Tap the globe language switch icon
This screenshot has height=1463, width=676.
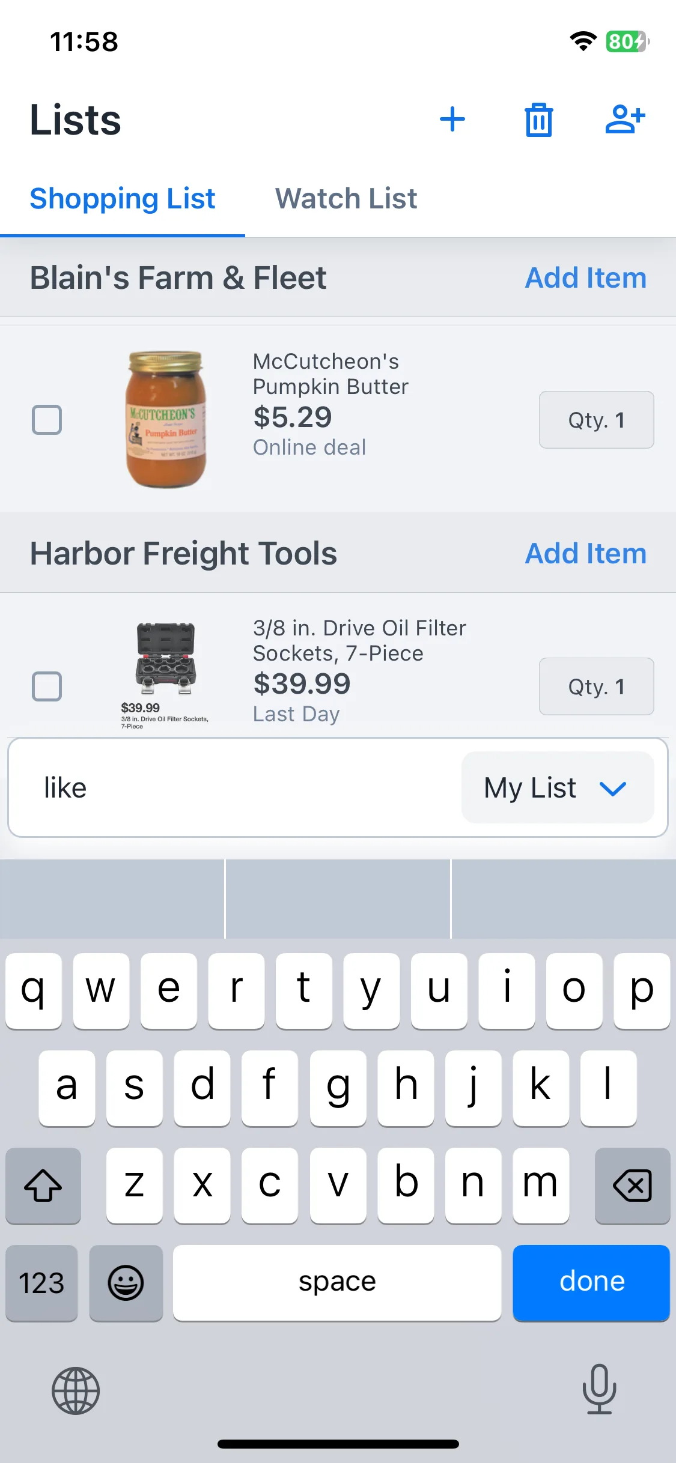tap(76, 1390)
